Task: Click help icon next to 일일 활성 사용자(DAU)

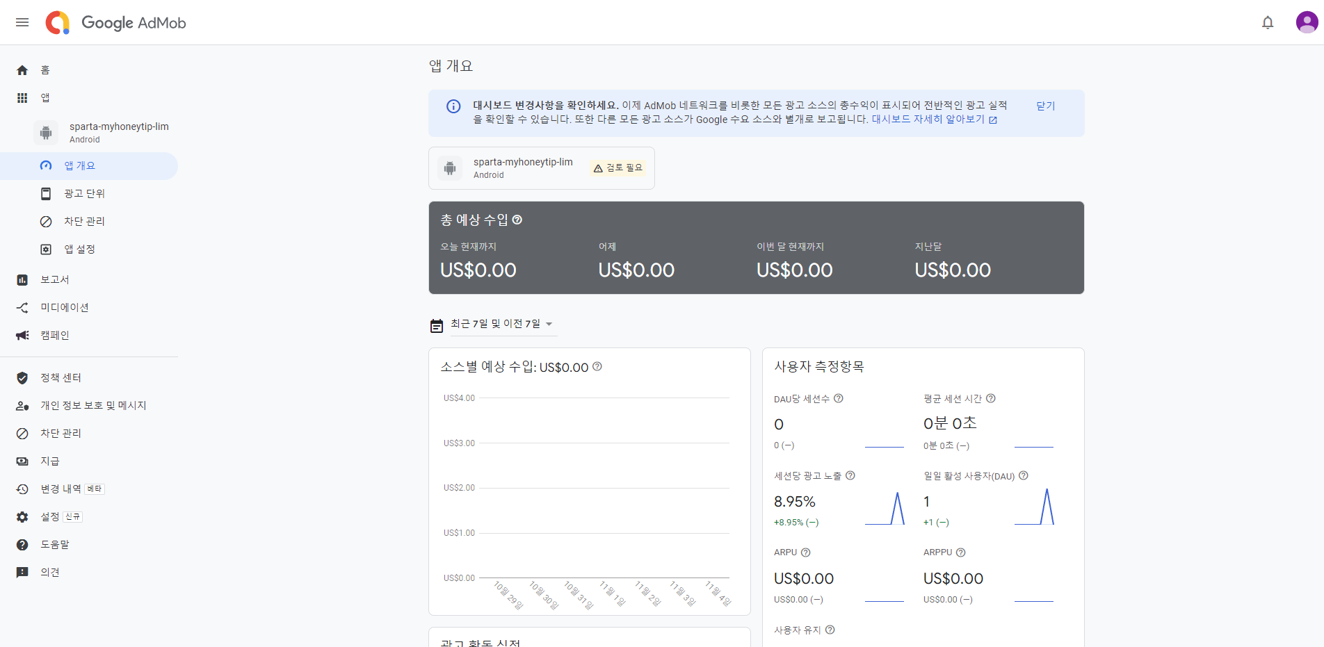Action: coord(1024,475)
